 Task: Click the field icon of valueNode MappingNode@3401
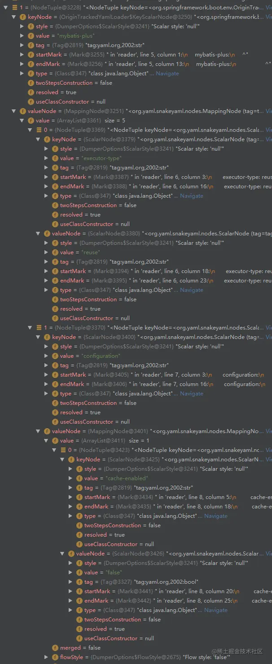tap(47, 431)
